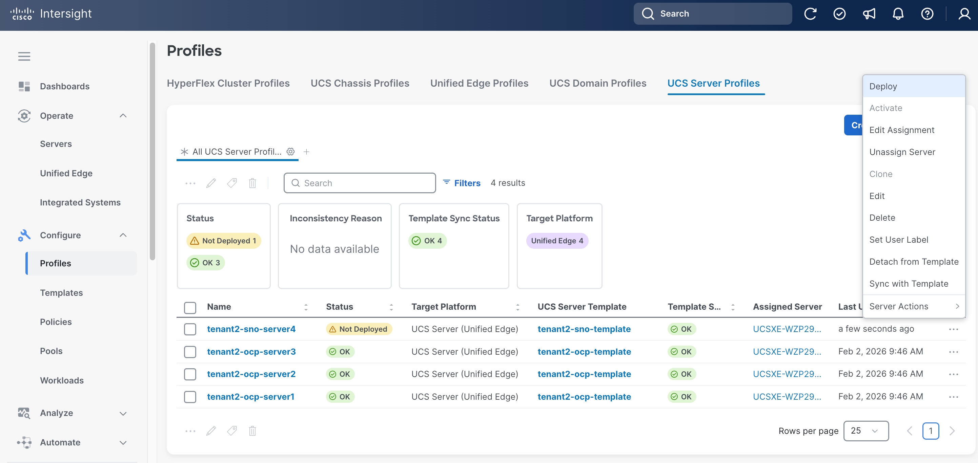The height and width of the screenshot is (463, 978).
Task: Open row actions for tenant2-ocp-server1
Action: pyautogui.click(x=953, y=397)
